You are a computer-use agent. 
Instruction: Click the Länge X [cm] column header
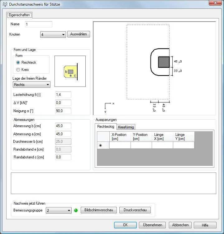point(162,137)
